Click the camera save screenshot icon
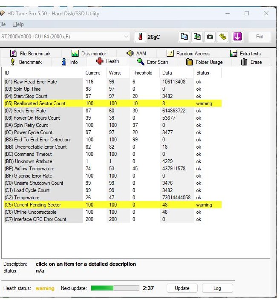Image resolution: width=280 pixels, height=307 pixels. (210, 37)
